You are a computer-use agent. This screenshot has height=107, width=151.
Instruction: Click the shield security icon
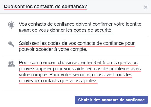11,25
